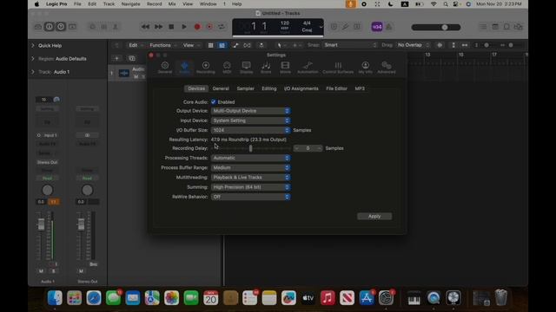The height and width of the screenshot is (312, 556).
Task: Open the Navigate menu in menu bar
Action: pos(130,4)
